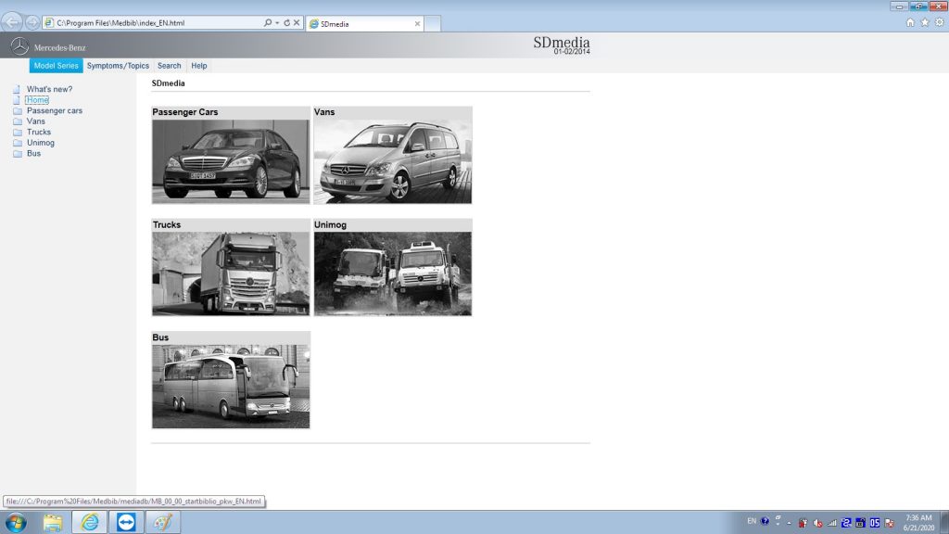Viewport: 949px width, 534px height.
Task: Expand the Bus folder in sidebar
Action: (x=34, y=154)
